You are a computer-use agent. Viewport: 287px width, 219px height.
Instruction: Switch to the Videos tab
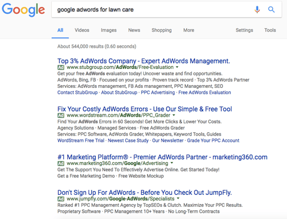coord(82,30)
